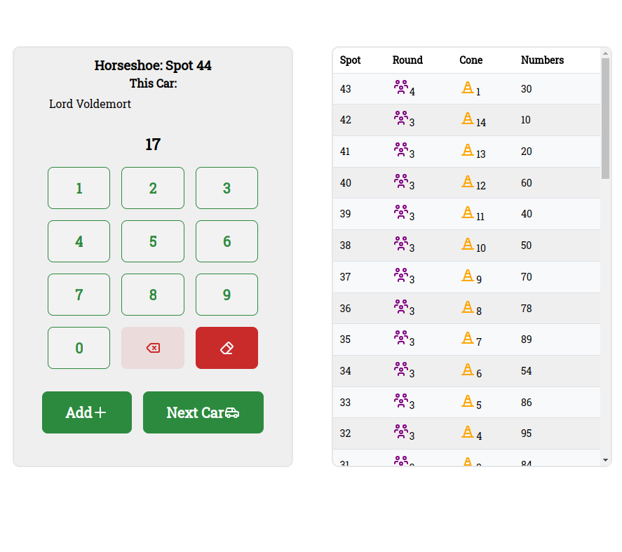The image size is (622, 552).
Task: Click the round icon in spot 34 row
Action: (400, 369)
